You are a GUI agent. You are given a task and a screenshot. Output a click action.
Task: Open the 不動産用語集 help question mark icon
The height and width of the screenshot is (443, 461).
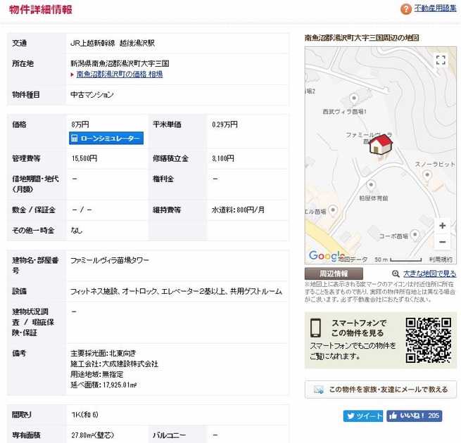coord(405,9)
